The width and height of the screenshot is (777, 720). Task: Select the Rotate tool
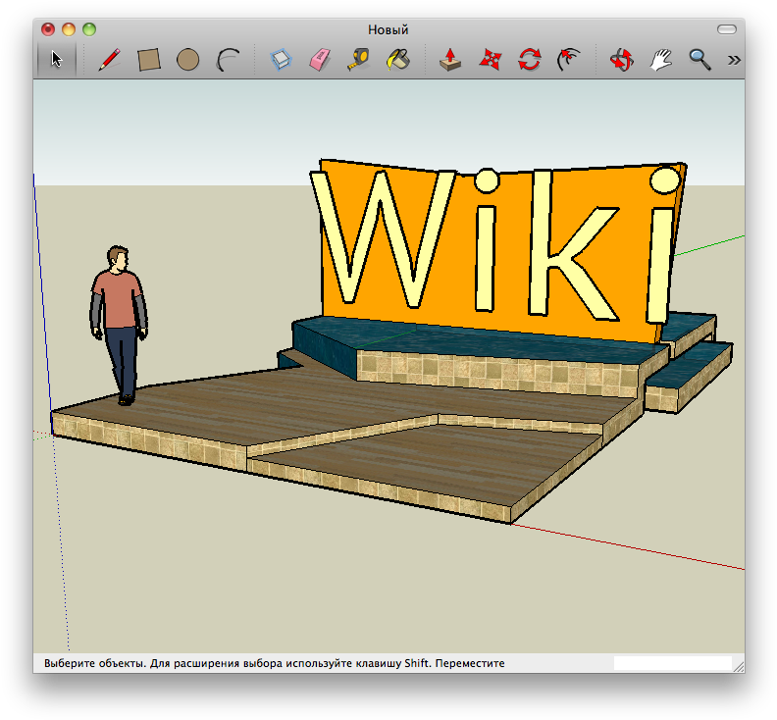tap(529, 60)
